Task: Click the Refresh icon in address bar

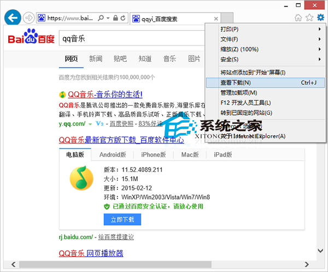Action: (123, 18)
